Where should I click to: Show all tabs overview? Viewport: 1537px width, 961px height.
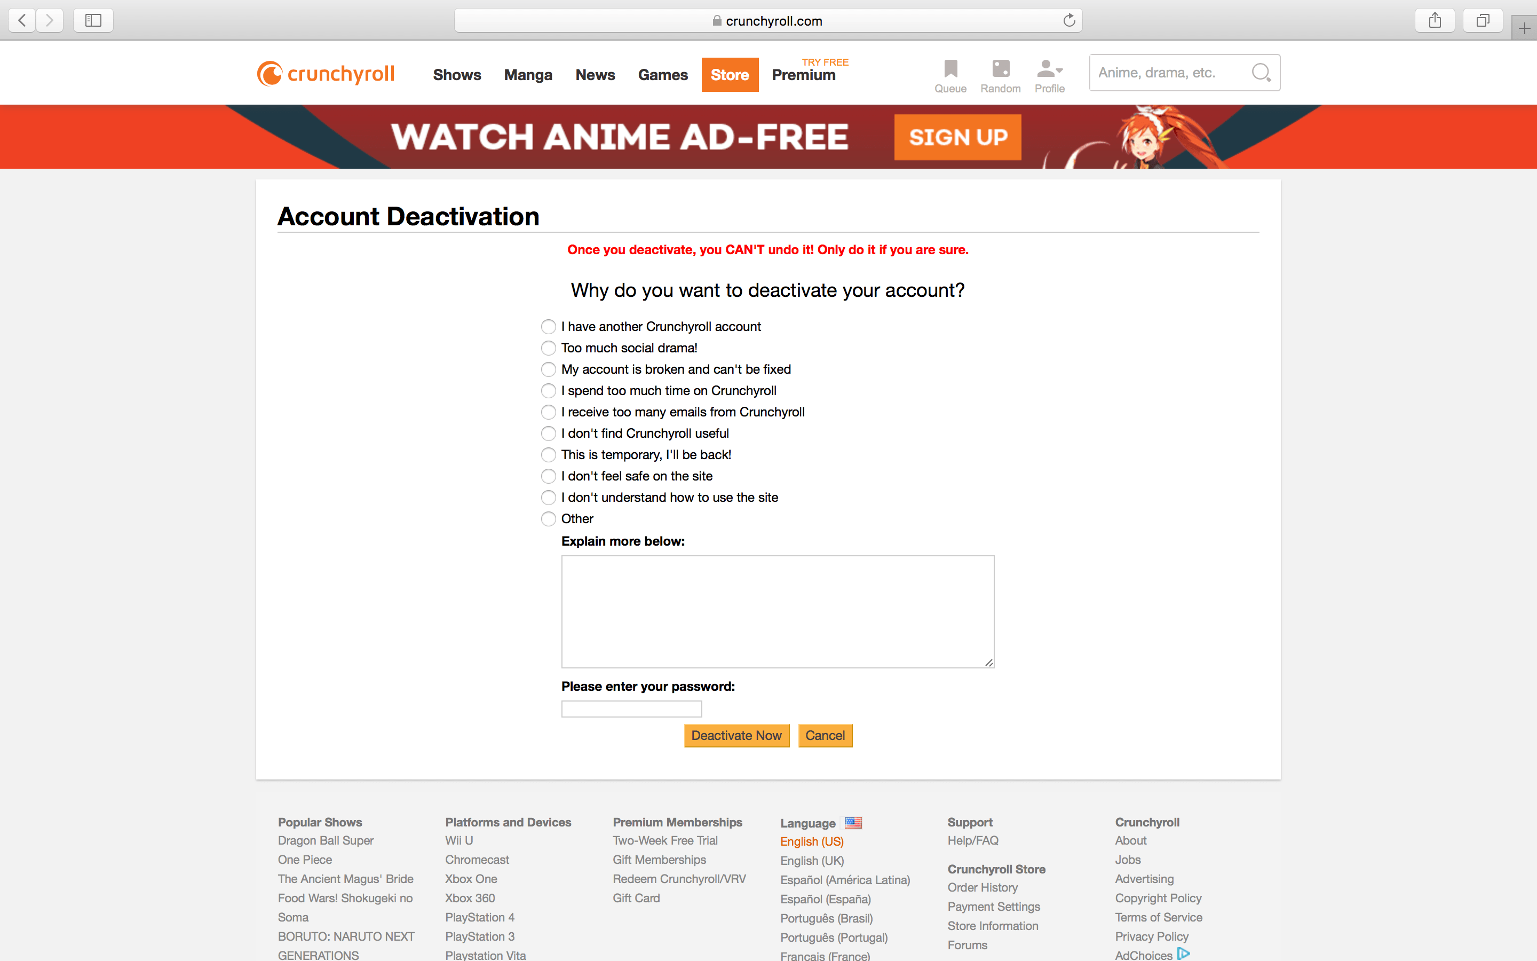point(1483,20)
